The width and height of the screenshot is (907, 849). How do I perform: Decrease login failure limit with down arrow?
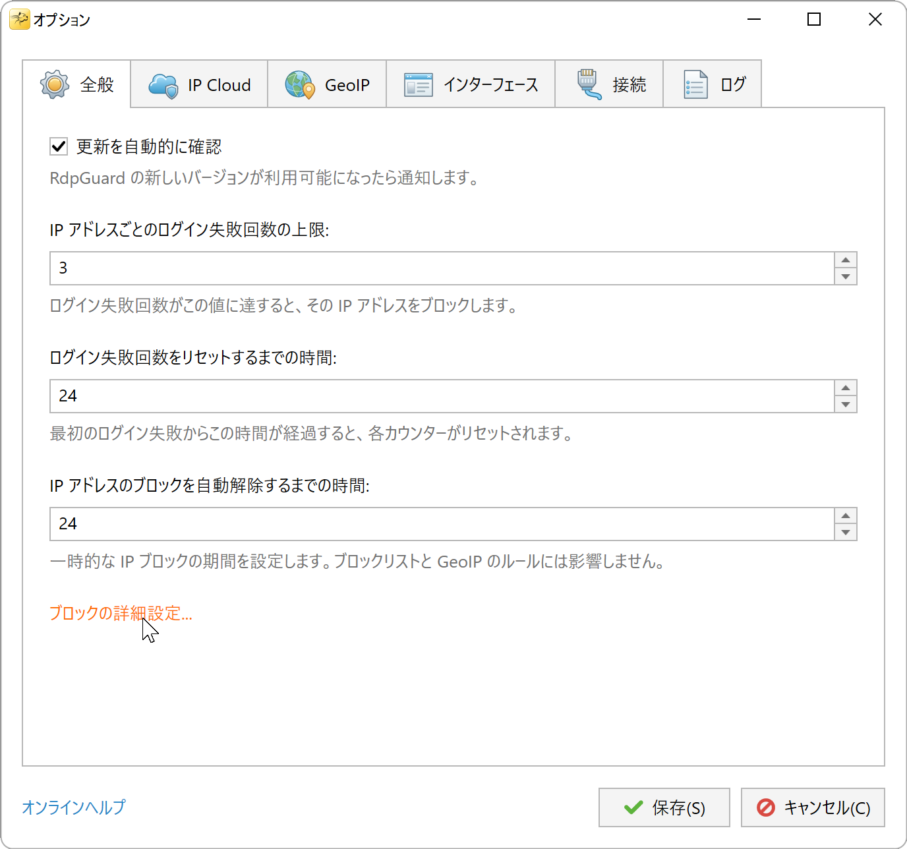click(846, 277)
